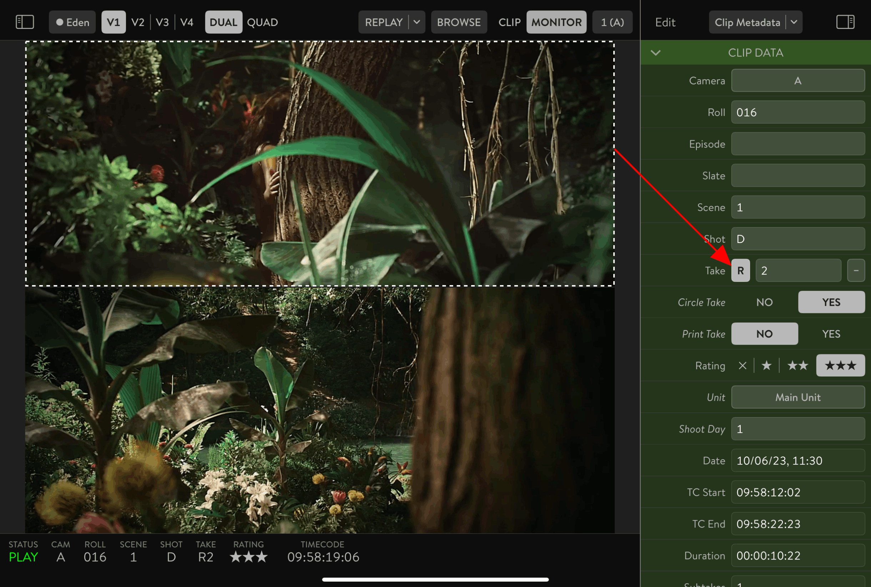Set rating to two stars

[x=797, y=365]
